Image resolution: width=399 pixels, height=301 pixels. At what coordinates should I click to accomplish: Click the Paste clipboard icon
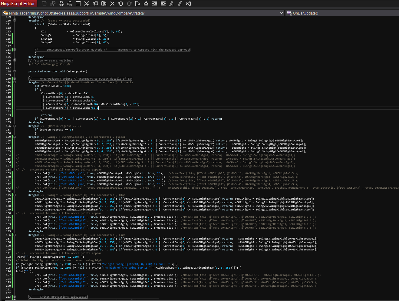[104, 4]
